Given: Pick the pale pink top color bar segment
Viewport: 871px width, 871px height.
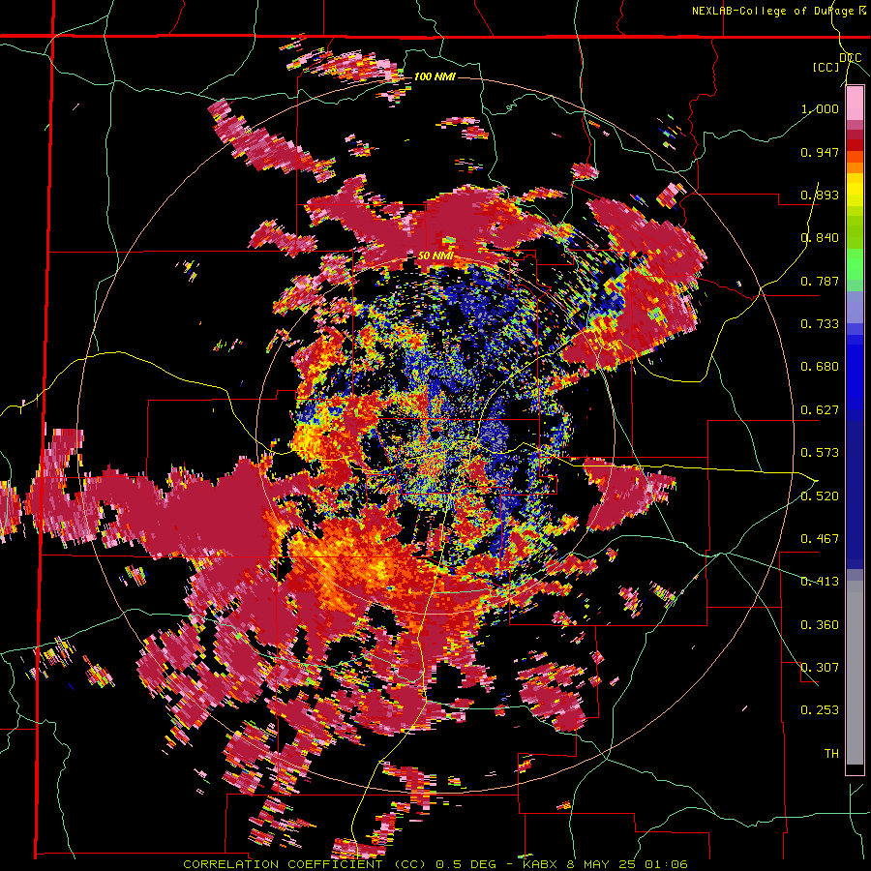Looking at the screenshot, I should [x=855, y=104].
